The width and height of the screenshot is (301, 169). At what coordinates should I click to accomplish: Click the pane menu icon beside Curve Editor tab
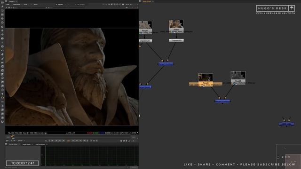click(x=6, y=144)
